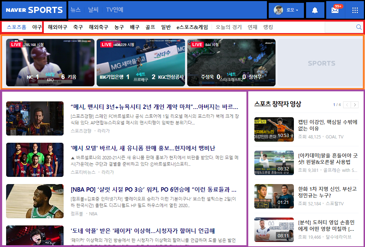The width and height of the screenshot is (365, 247).
Task: Click the Celtics player article thumbnail
Action: click(35, 201)
